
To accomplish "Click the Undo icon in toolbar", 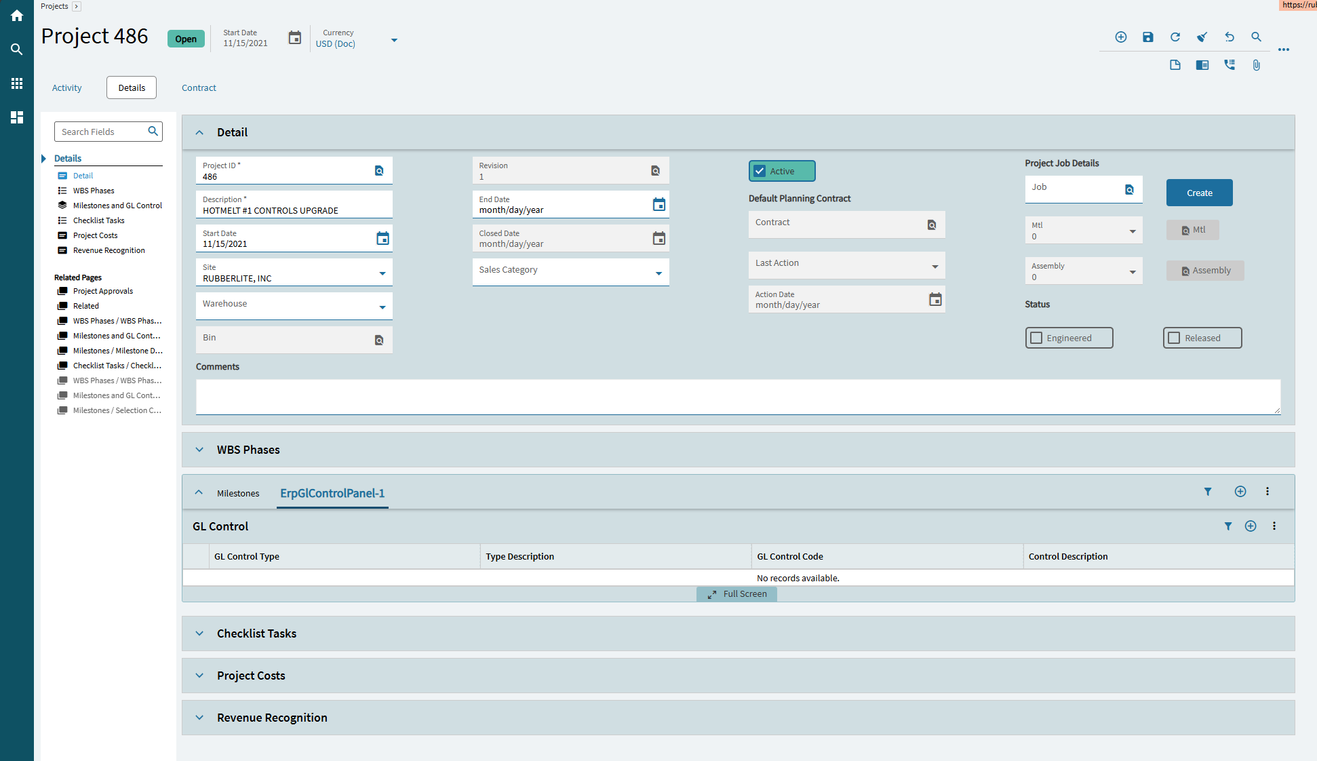I will (1229, 37).
